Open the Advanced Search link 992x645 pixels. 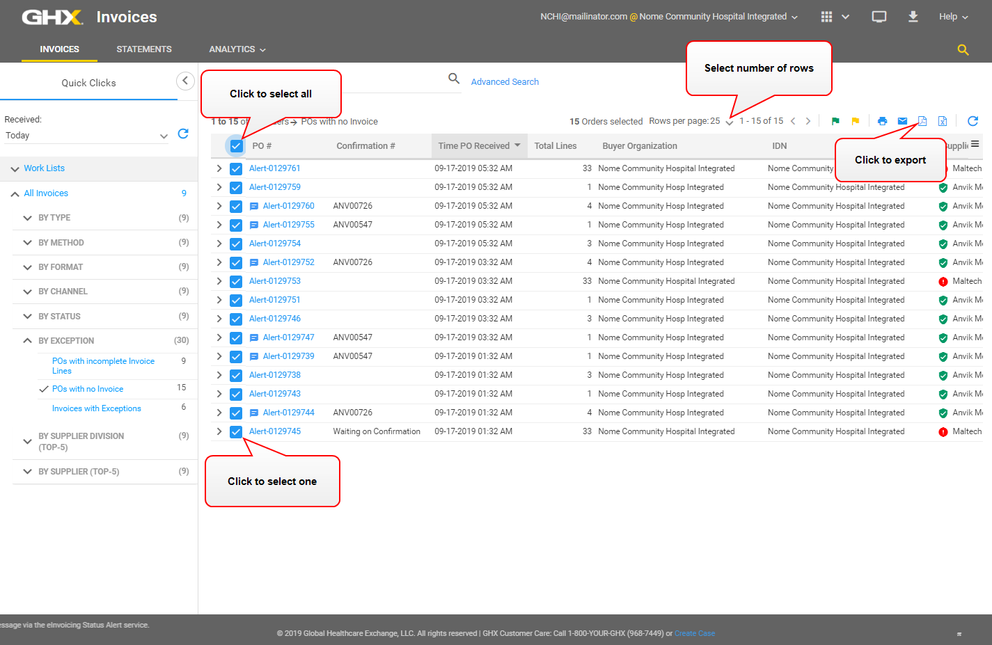(505, 82)
